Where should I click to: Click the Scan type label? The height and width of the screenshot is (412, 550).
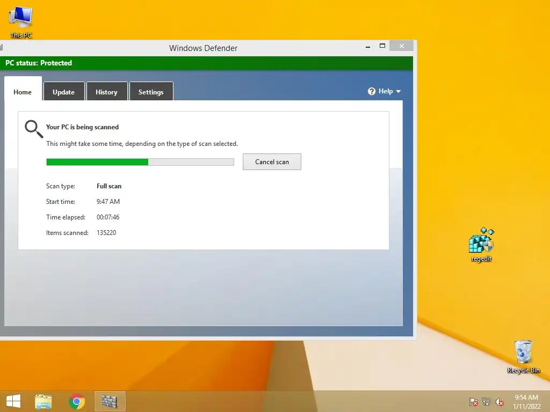pos(61,186)
